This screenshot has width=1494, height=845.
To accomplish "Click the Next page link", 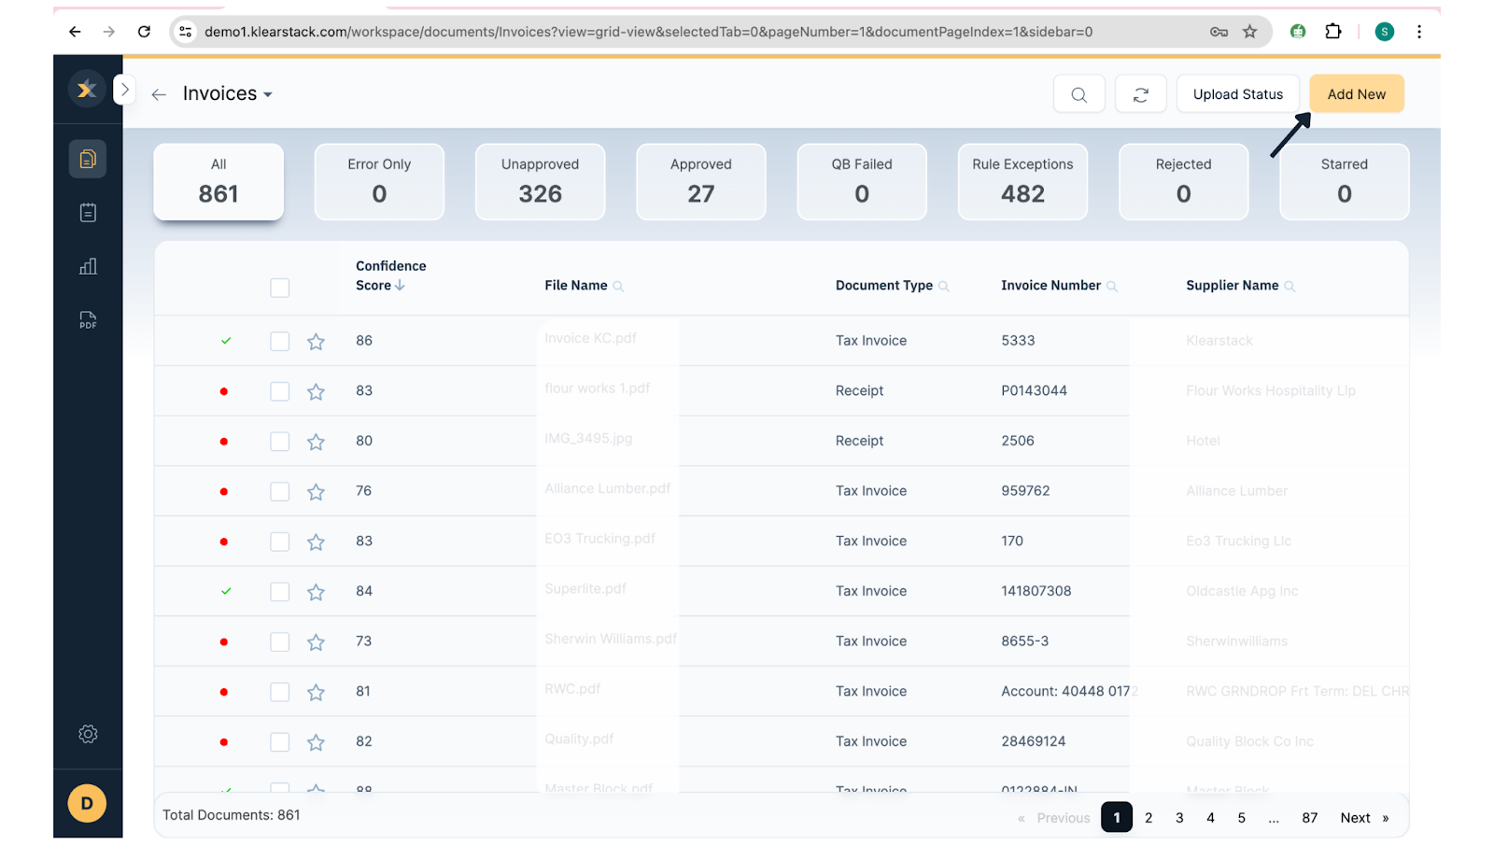I will [x=1364, y=818].
